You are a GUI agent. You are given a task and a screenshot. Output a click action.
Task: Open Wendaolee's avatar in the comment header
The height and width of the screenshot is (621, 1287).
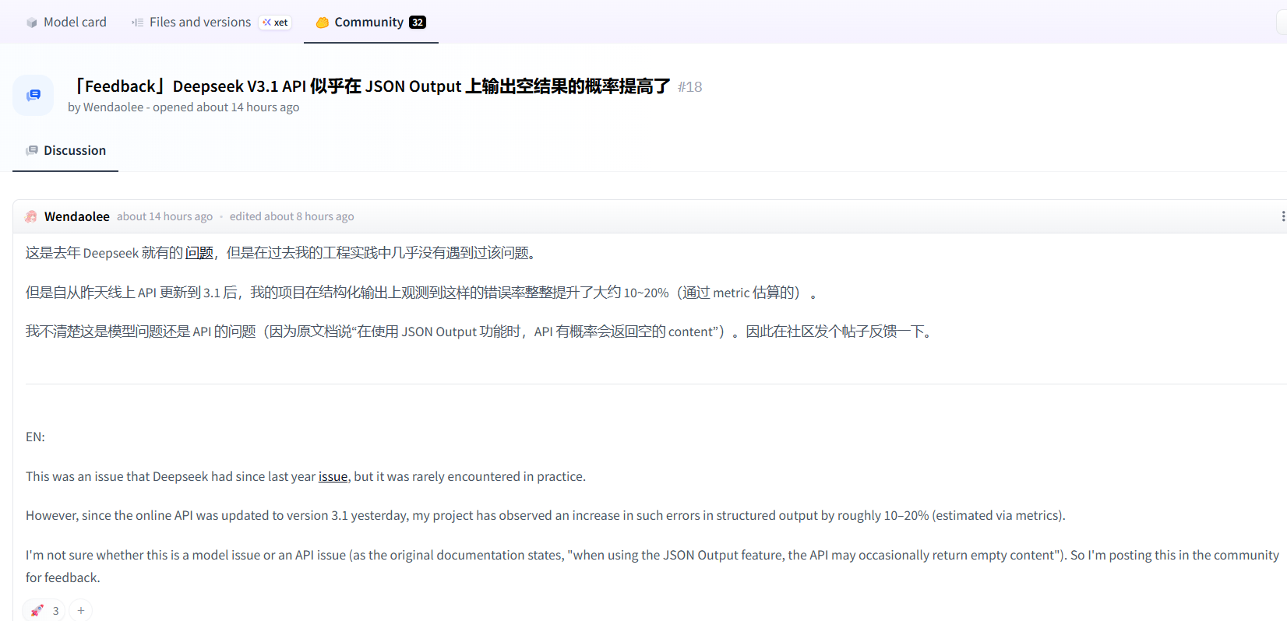point(31,216)
